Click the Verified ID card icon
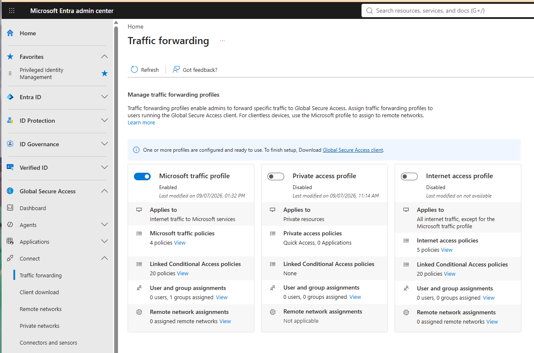 (x=10, y=168)
